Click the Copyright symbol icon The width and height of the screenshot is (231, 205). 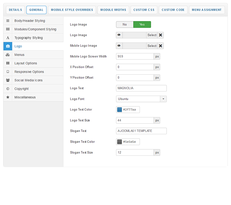pyautogui.click(x=8, y=89)
